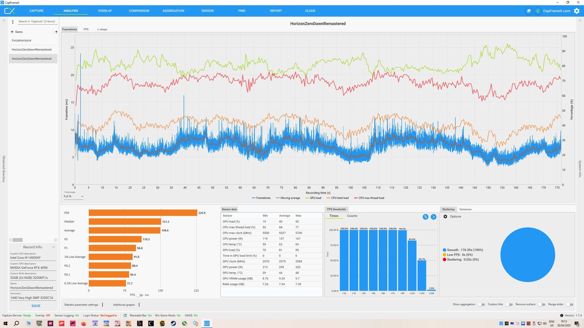Screen dimensions: 584x328
Task: Select Counts tab in FPS thresholds
Action: click(x=352, y=216)
